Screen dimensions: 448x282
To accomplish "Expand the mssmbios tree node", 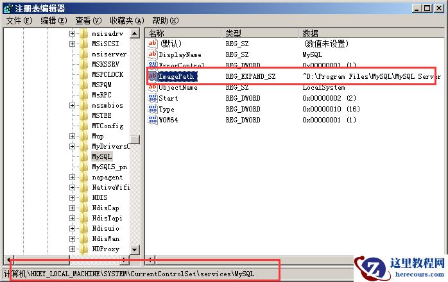I will 72,105.
